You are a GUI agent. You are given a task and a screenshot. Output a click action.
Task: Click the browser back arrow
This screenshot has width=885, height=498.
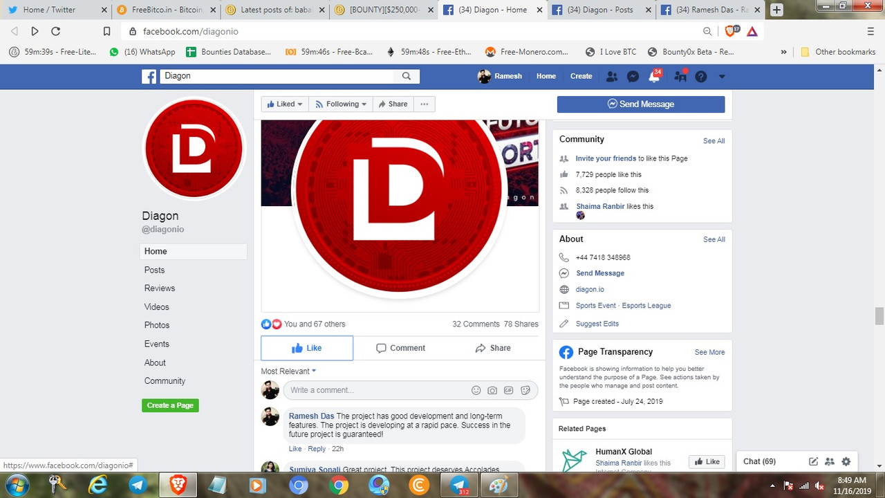pyautogui.click(x=15, y=31)
